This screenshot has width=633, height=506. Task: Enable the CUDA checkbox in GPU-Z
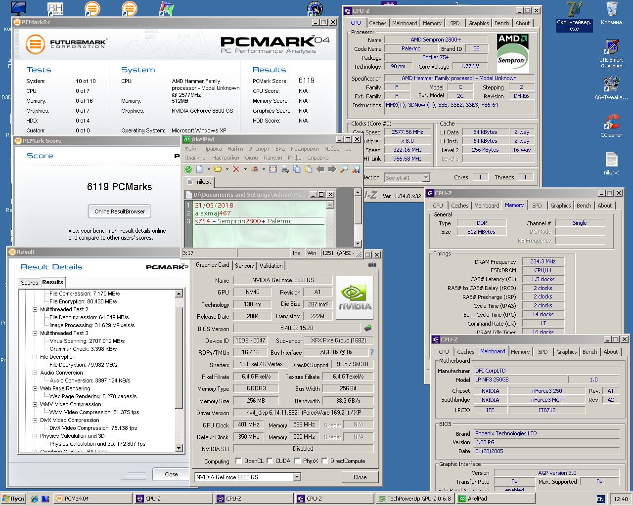tap(270, 461)
